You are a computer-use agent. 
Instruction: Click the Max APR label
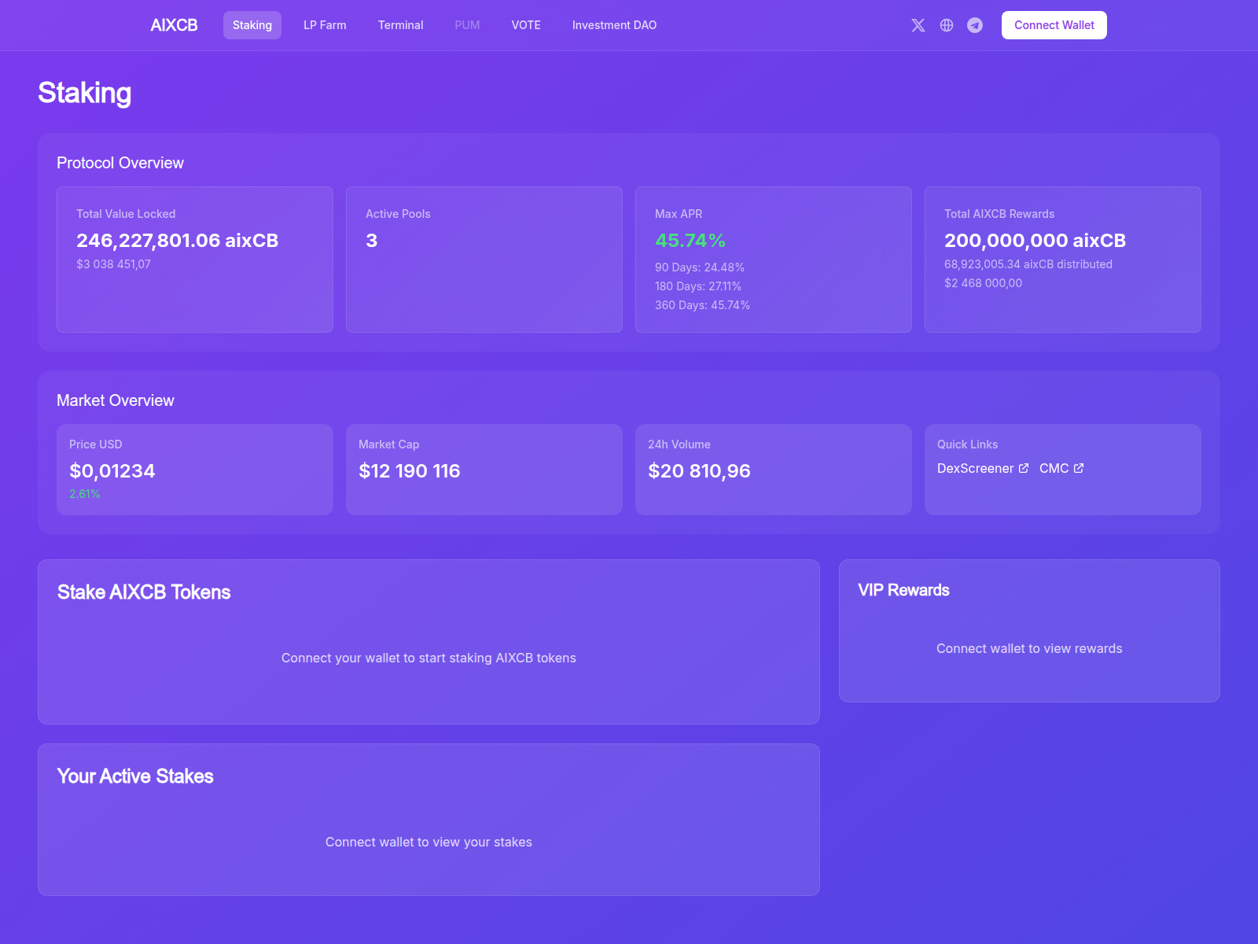click(x=679, y=214)
